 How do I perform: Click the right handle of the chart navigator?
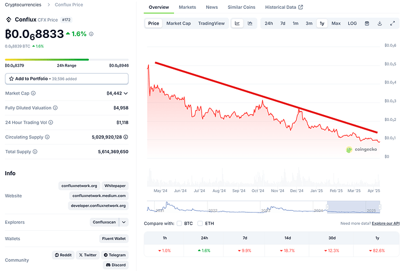pyautogui.click(x=380, y=207)
